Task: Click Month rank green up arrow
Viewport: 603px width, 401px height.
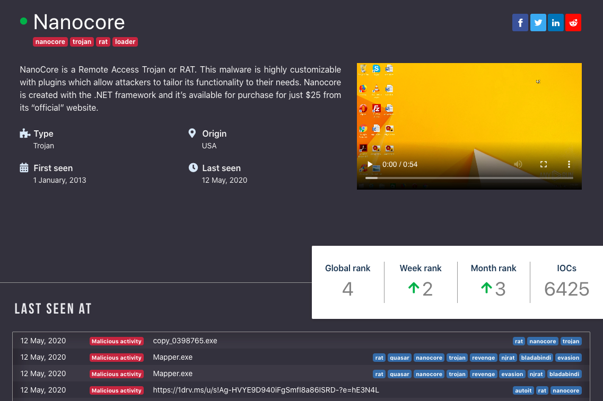Action: (486, 288)
